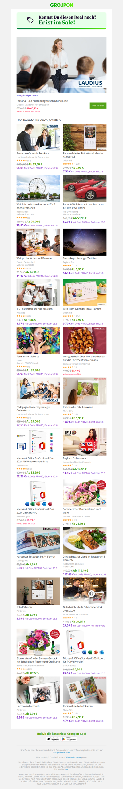This screenshot has height=789, width=123.
Task: Click the 'Deal ansehen' button
Action: tap(98, 105)
